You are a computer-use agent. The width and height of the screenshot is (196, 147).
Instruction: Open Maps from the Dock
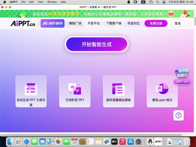coord(51,142)
